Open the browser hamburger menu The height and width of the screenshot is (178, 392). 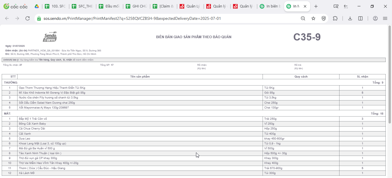[x=385, y=18]
